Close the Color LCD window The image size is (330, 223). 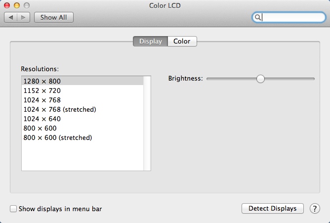[7, 5]
